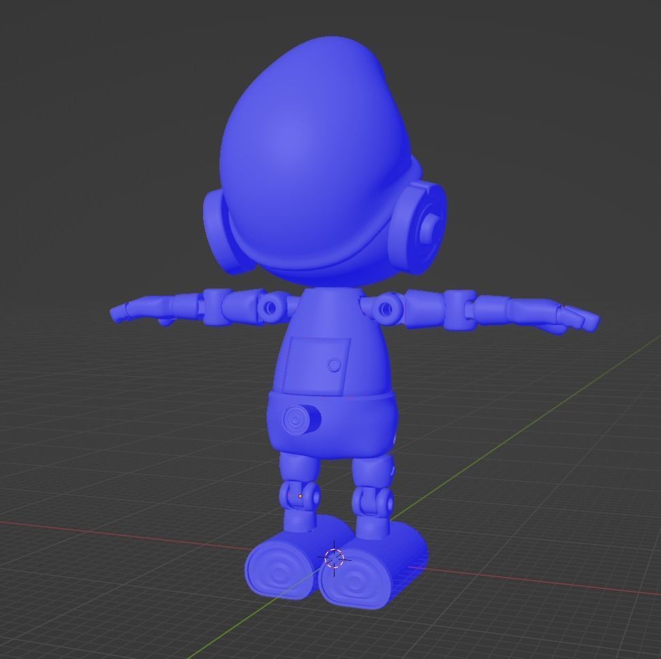The image size is (661, 659).
Task: Select the left shoe sole with spiral tread
Action: pyautogui.click(x=279, y=570)
